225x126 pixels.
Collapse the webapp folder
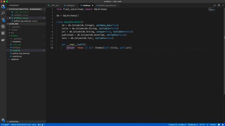14,36
